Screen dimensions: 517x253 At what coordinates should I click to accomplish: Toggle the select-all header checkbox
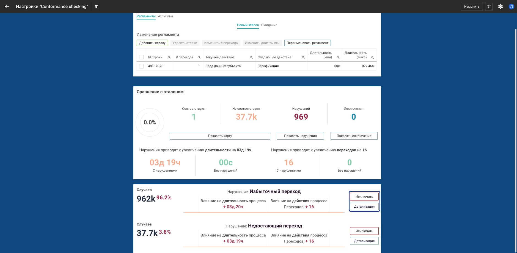(141, 57)
